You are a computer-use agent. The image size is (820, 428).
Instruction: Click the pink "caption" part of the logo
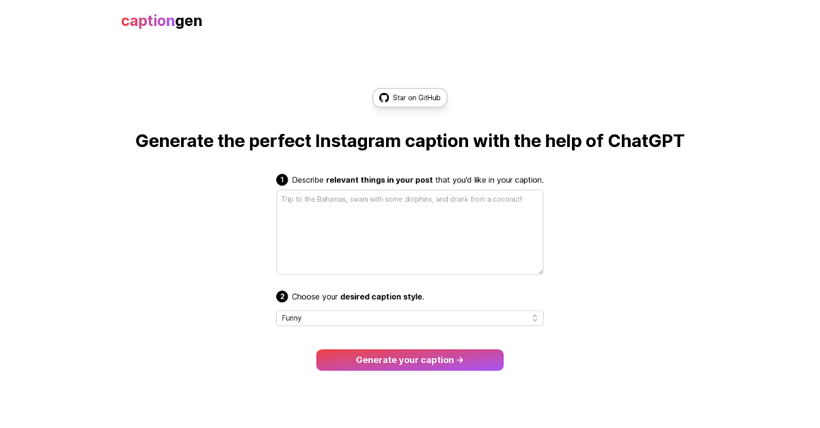click(148, 21)
